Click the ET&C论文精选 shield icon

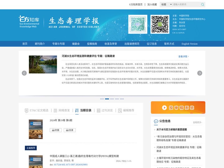[x=26, y=110]
